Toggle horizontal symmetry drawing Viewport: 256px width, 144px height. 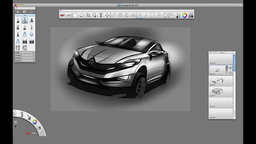pos(127,15)
